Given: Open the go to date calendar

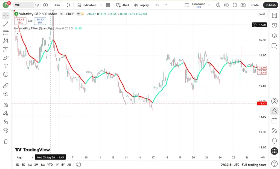Looking at the screenshot, I should (78, 165).
